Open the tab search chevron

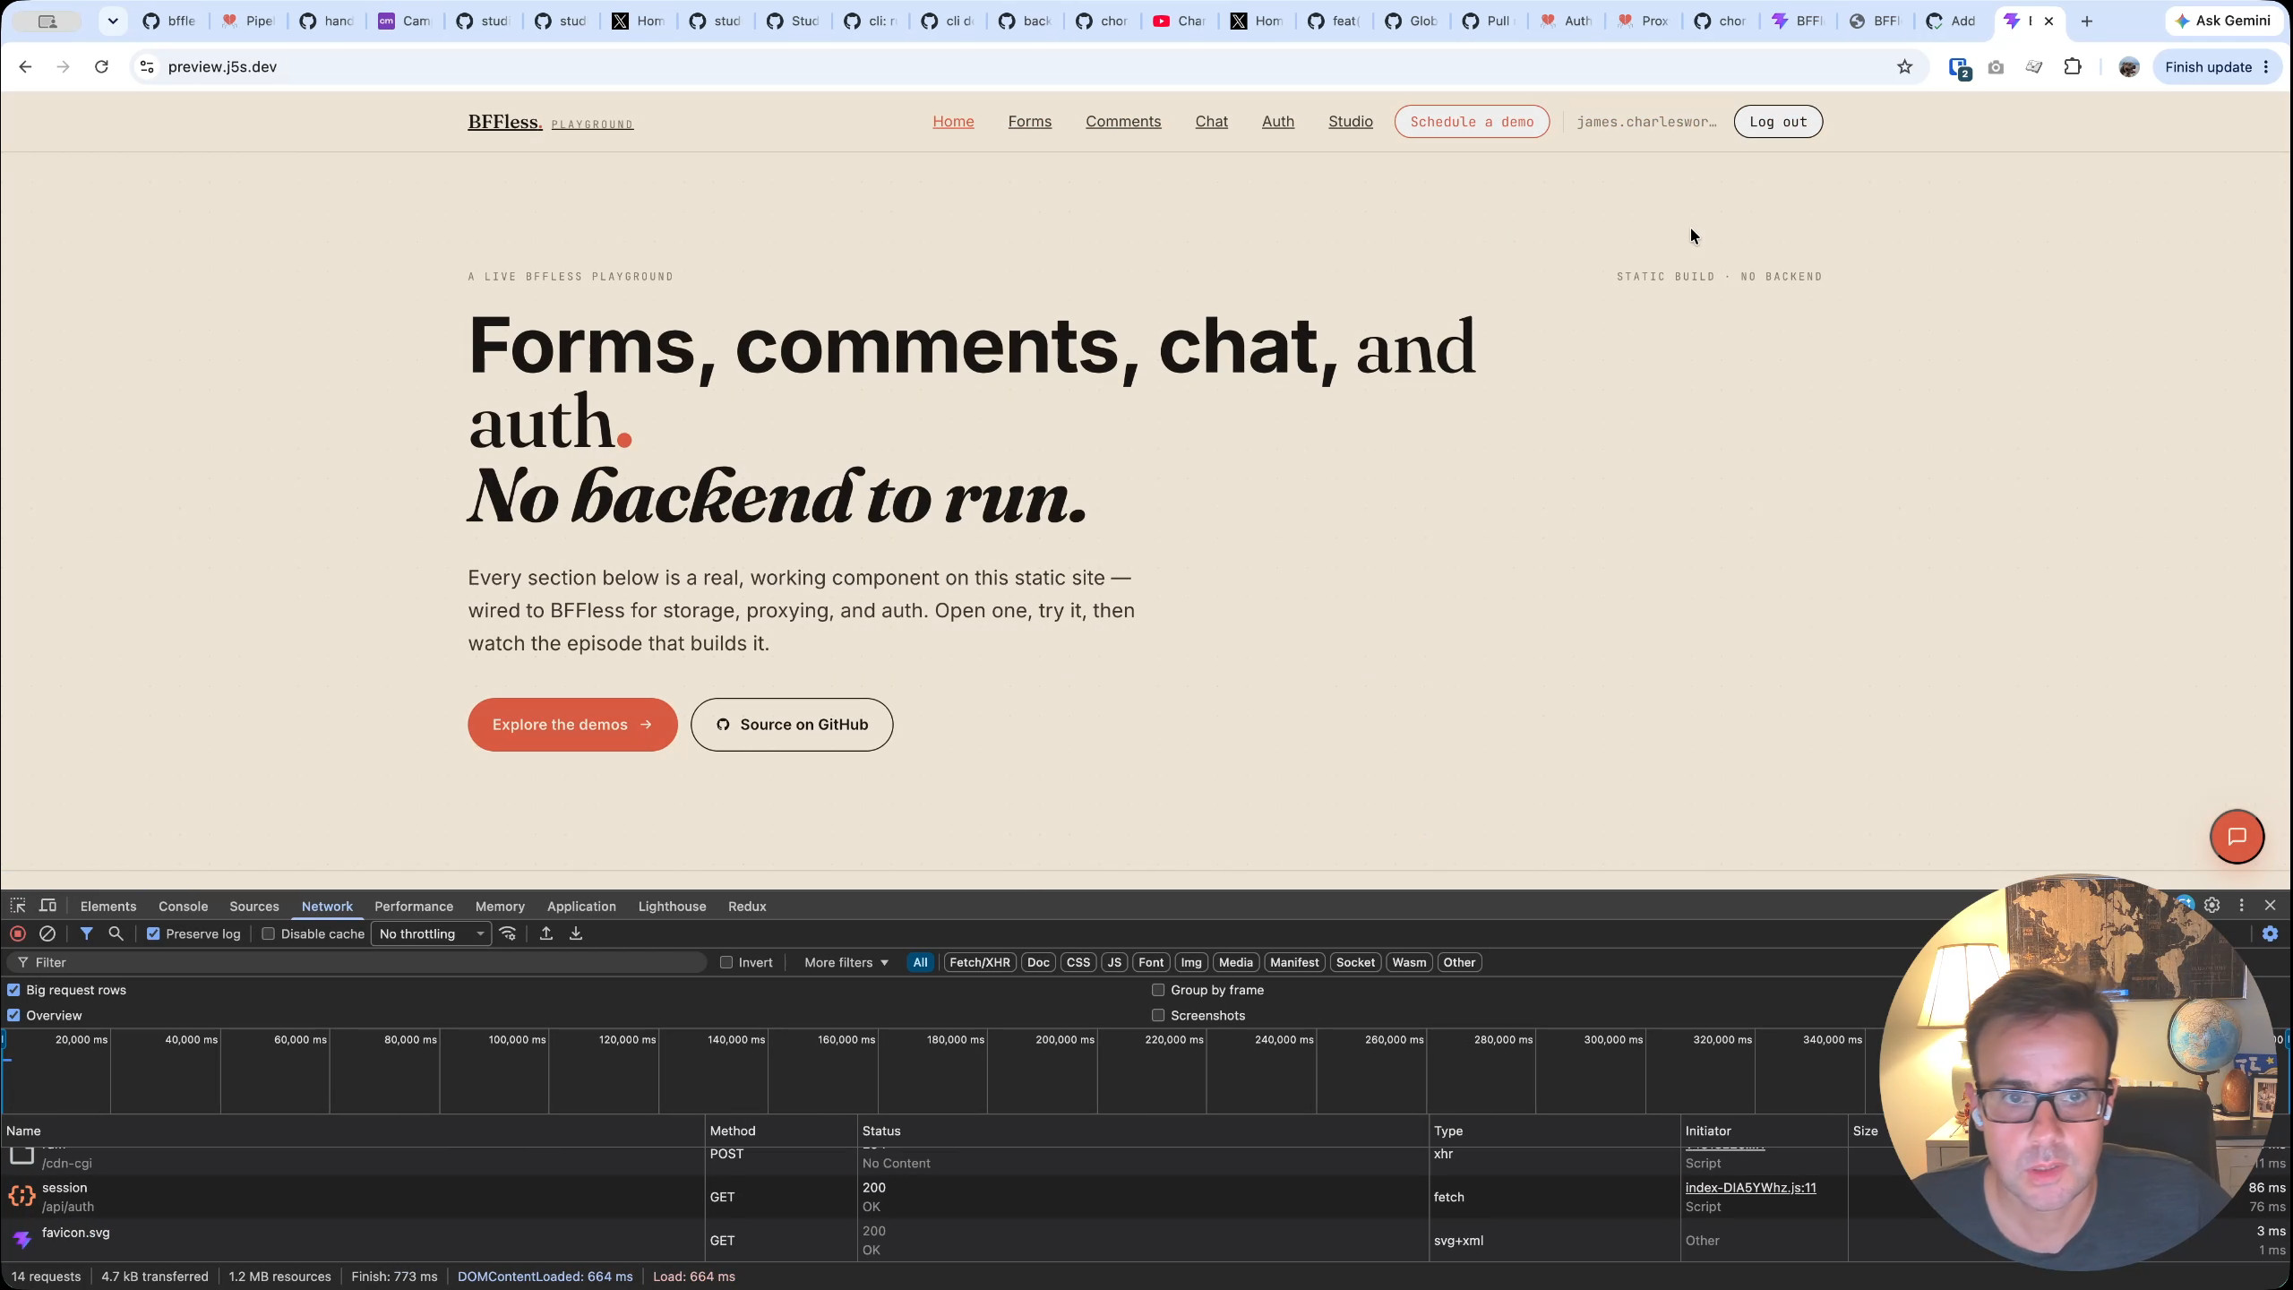coord(113,21)
